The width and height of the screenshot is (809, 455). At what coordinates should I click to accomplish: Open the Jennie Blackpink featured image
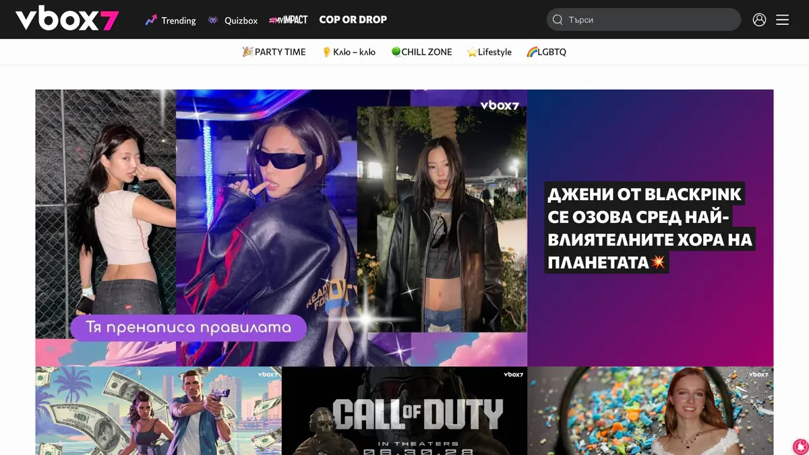pos(281,228)
